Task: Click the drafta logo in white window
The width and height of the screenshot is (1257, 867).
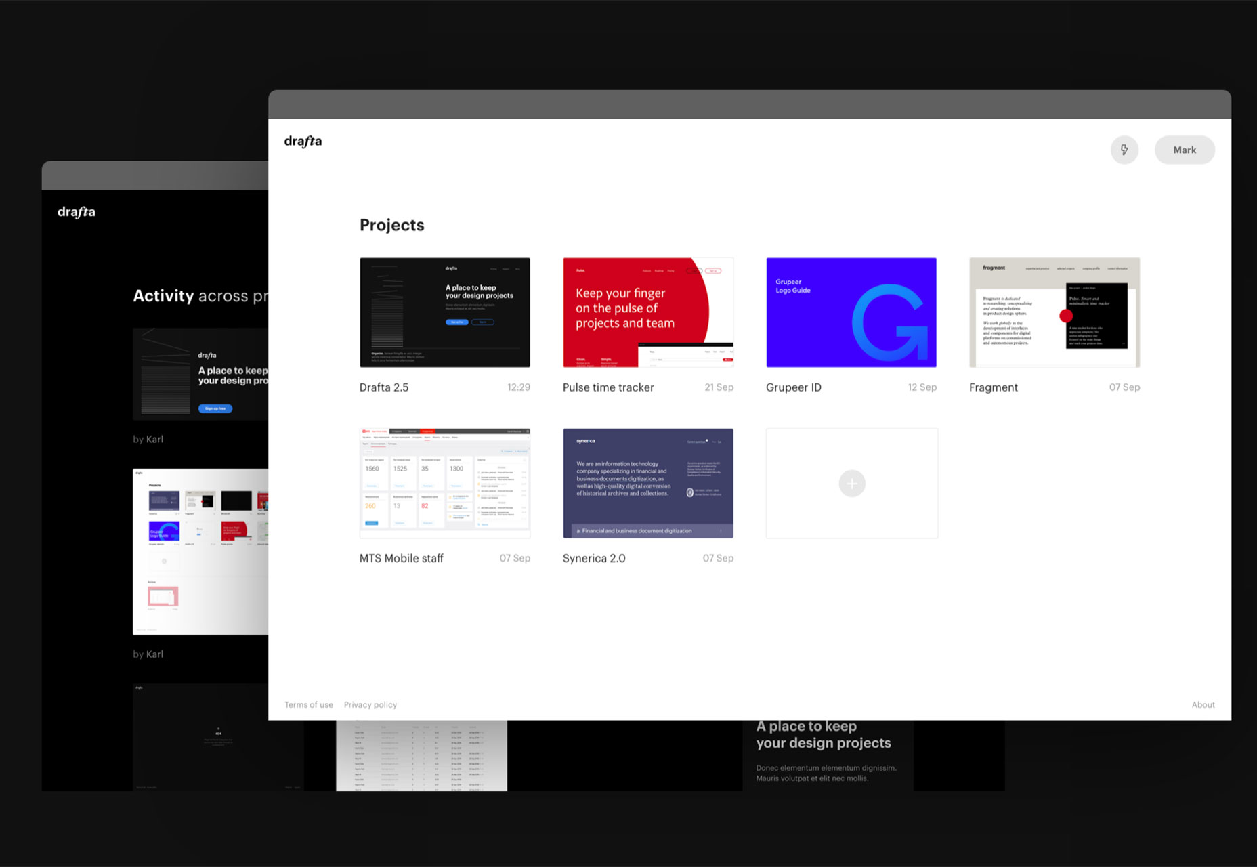Action: click(x=303, y=141)
